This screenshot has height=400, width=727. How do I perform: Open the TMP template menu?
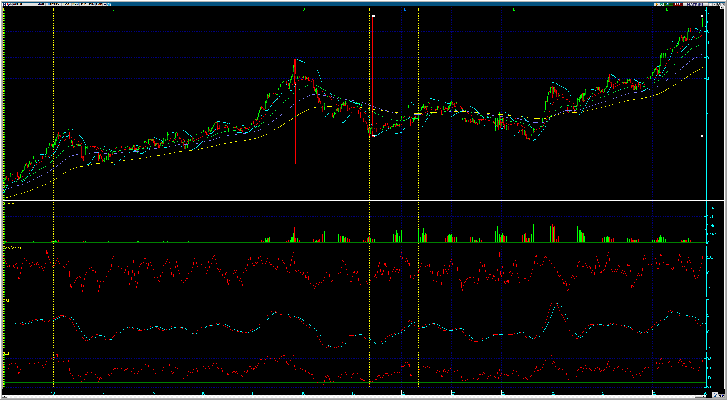click(99, 5)
